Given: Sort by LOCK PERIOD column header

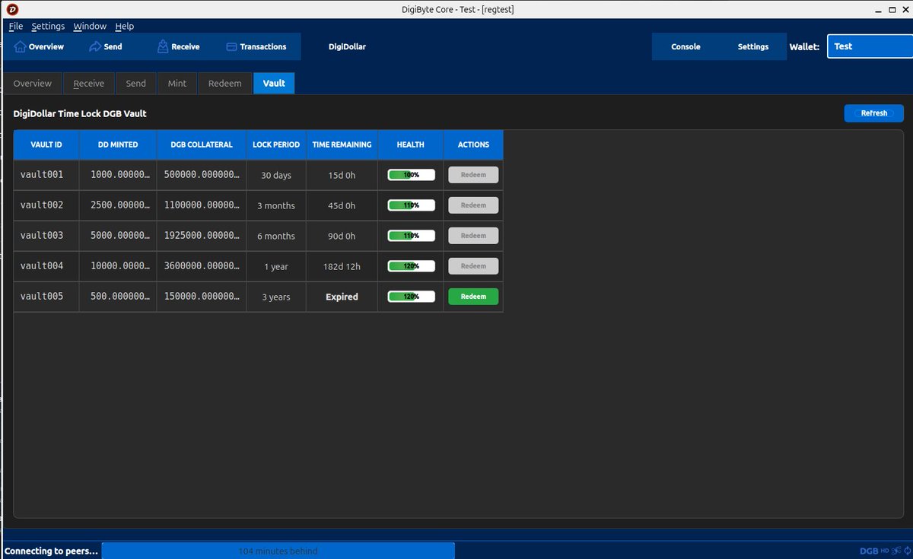Looking at the screenshot, I should tap(276, 145).
